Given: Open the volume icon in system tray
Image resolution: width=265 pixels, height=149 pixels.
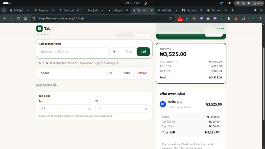Looking at the screenshot, I should [249, 3].
